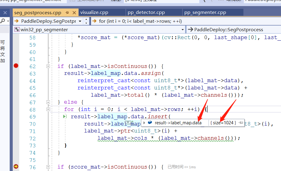Click the isContinuous call on line 62

(127, 66)
